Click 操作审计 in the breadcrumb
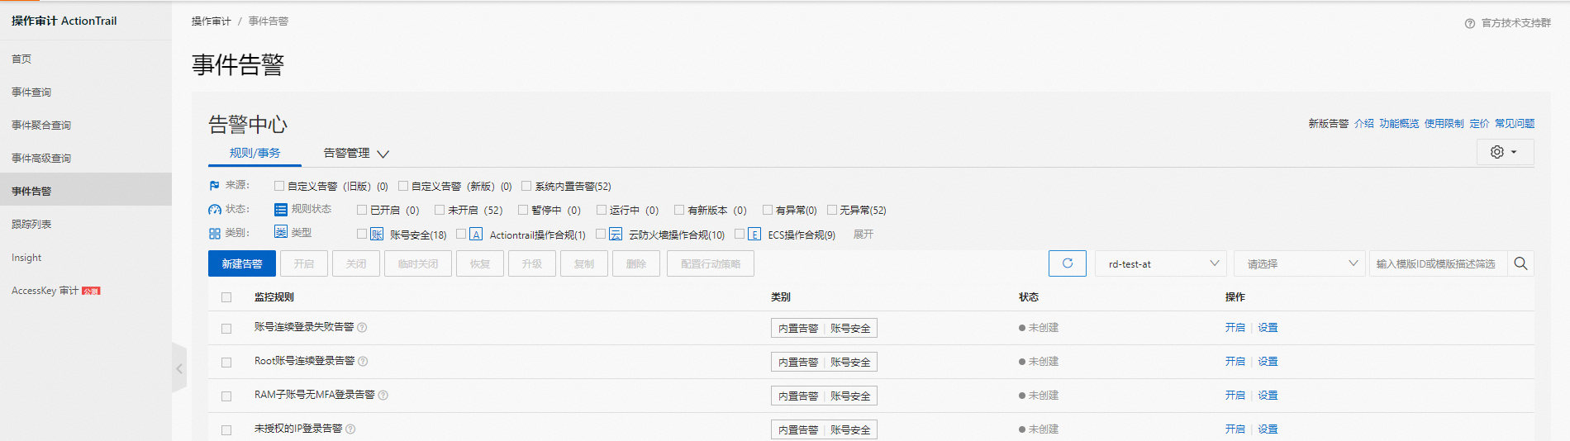Image resolution: width=1570 pixels, height=441 pixels. point(212,21)
